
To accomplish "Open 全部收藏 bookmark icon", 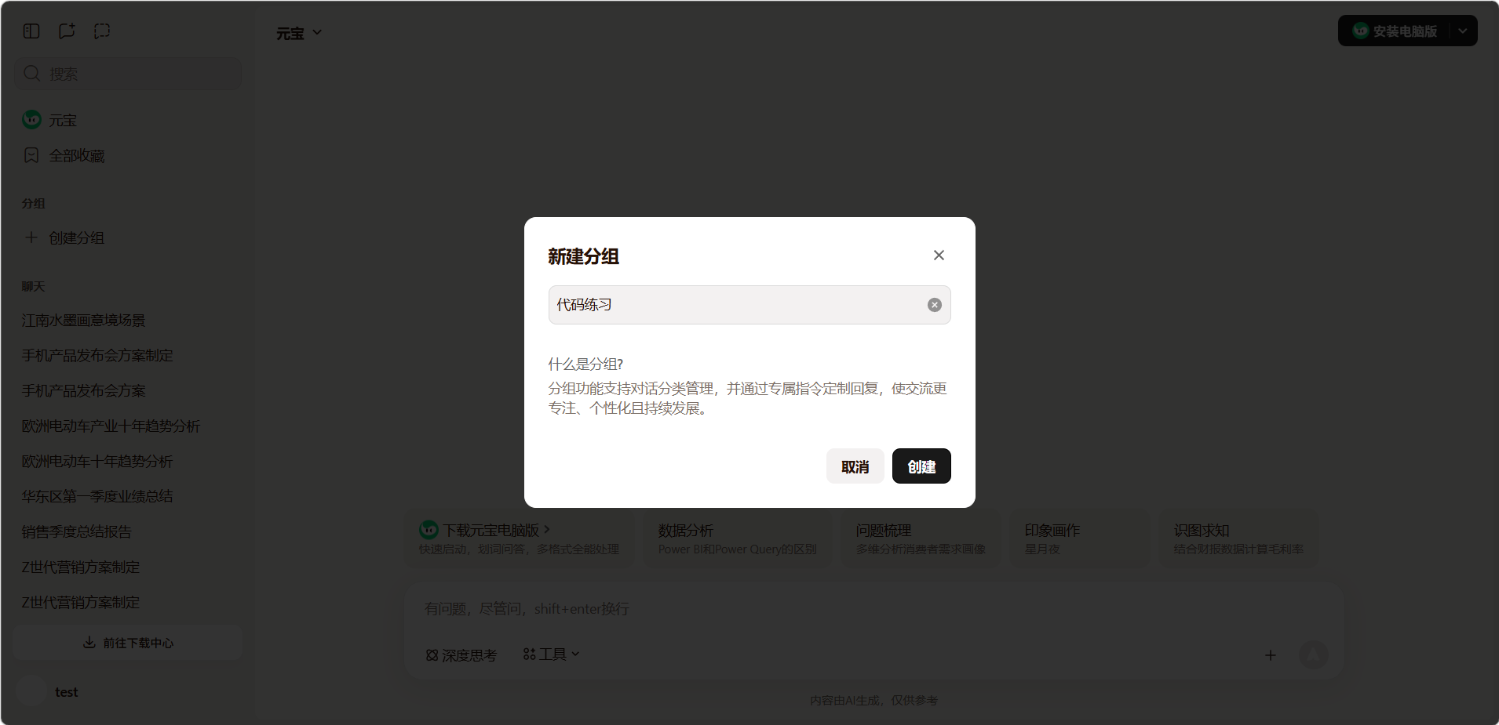I will pos(31,155).
